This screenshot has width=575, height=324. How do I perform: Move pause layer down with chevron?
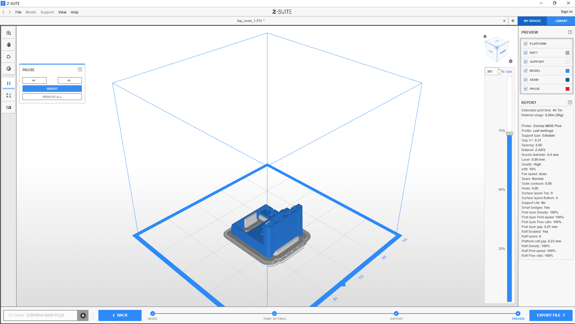coord(34,80)
